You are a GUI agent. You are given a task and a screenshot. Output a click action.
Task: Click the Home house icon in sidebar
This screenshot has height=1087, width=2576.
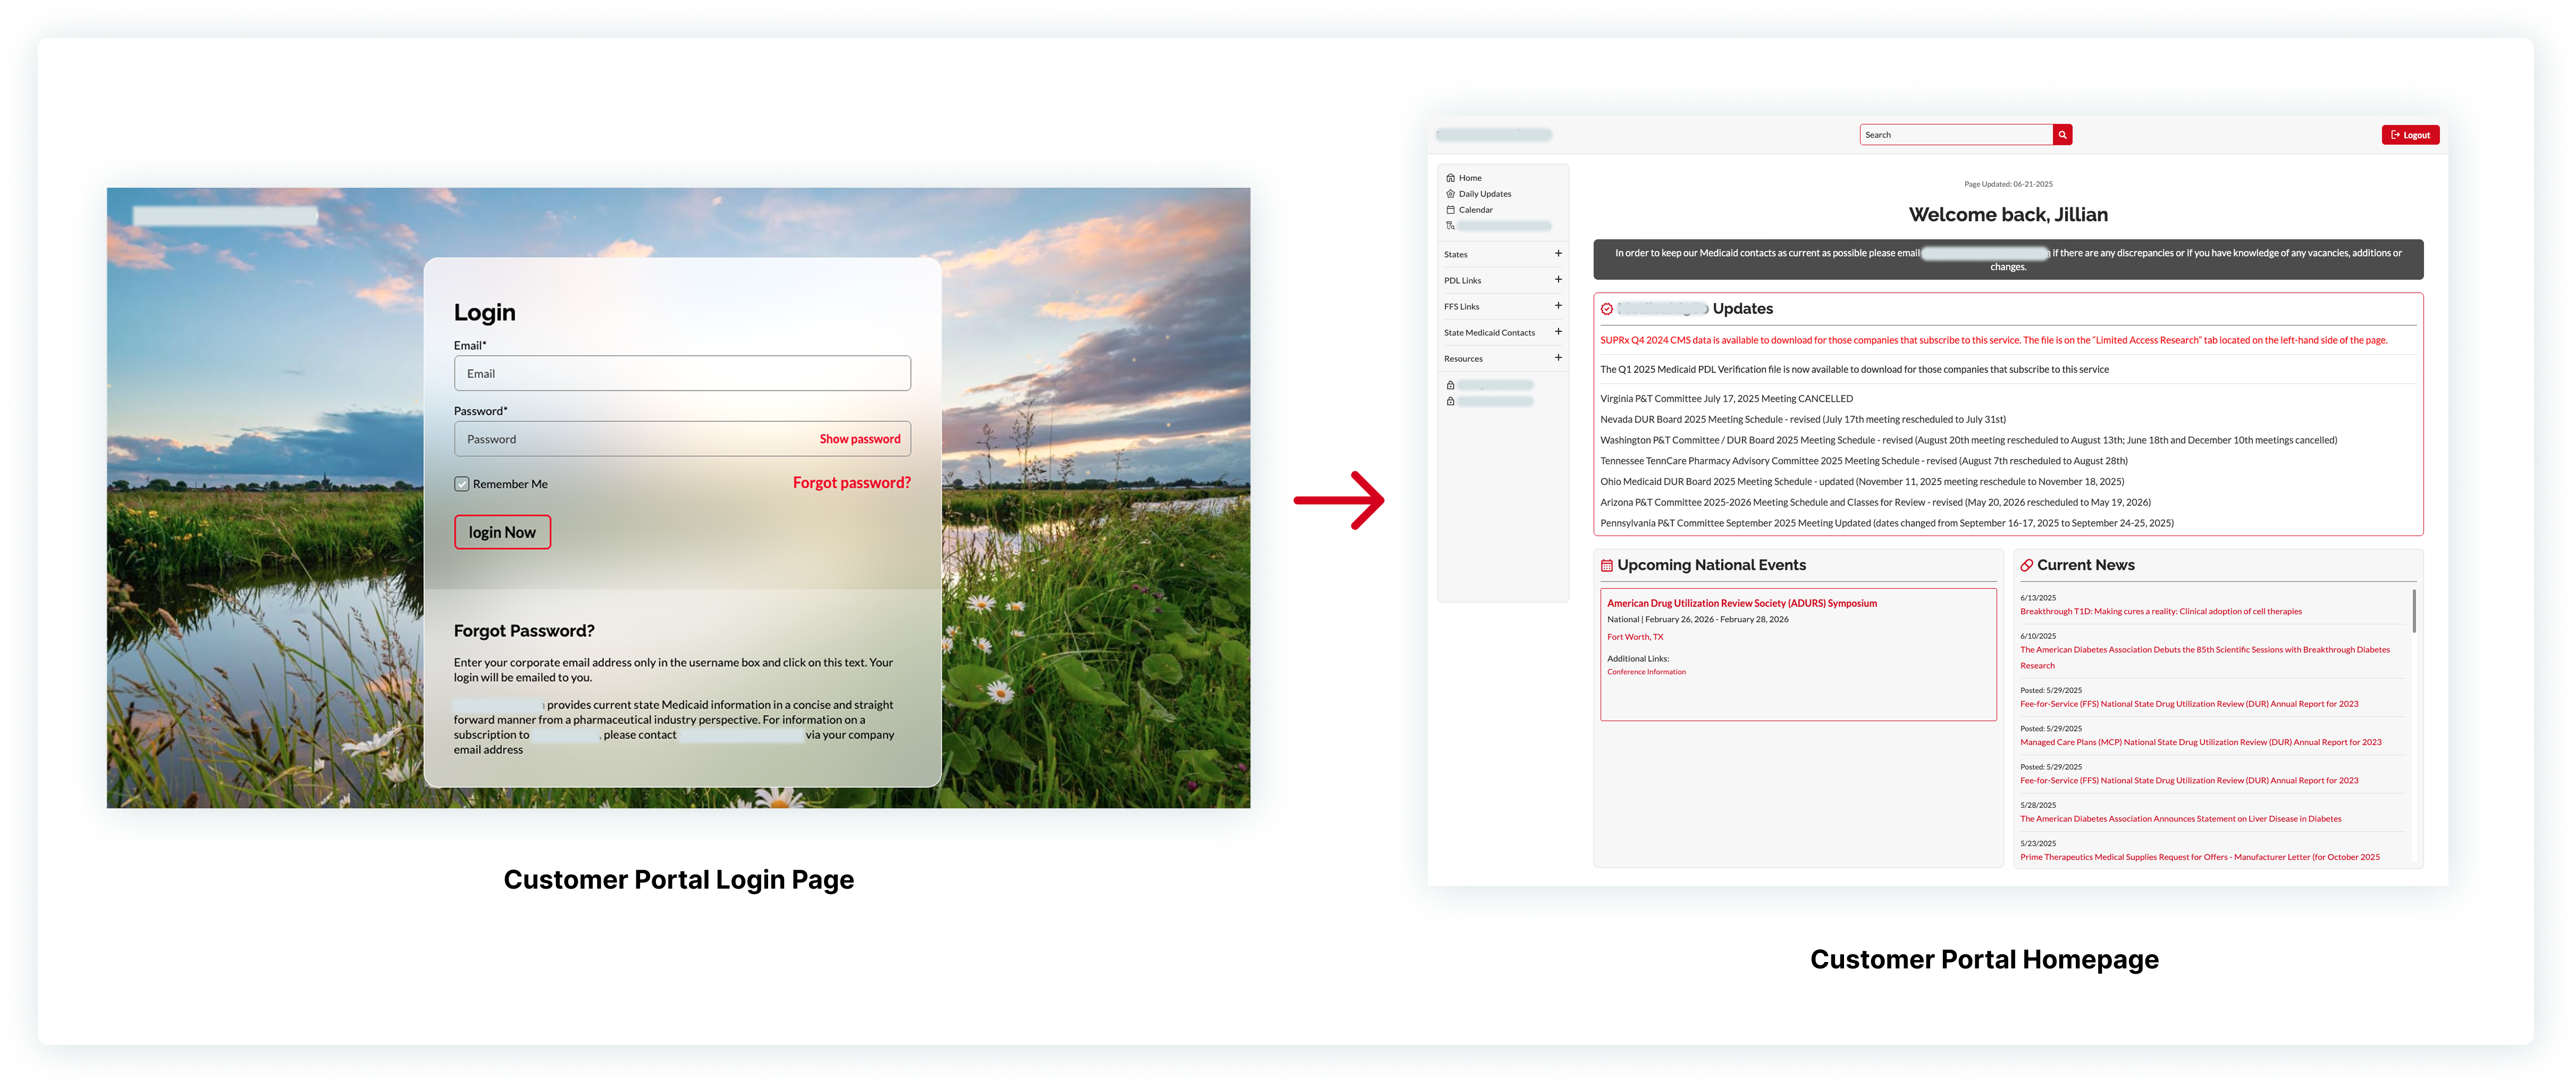point(1450,178)
